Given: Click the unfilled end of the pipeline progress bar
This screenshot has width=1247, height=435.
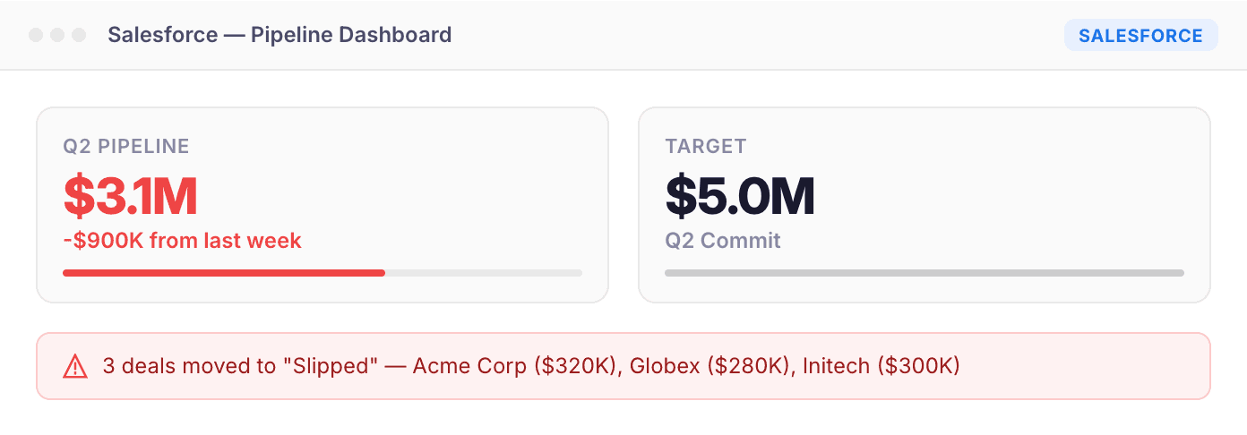Looking at the screenshot, I should click(x=484, y=273).
